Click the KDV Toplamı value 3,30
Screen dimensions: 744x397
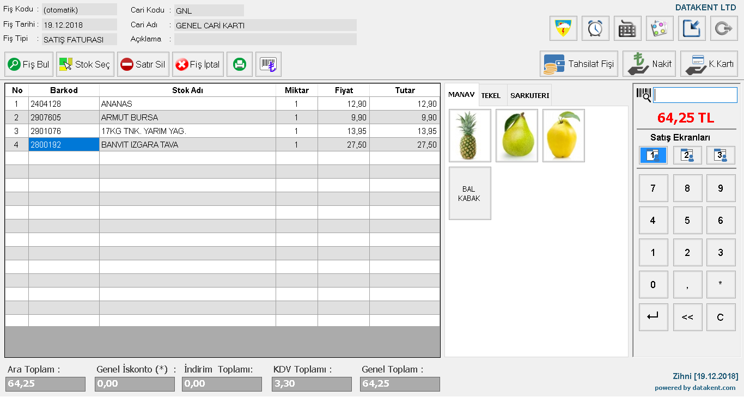pos(312,384)
